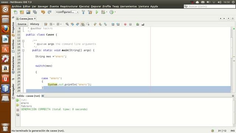Image resolution: width=236 pixels, height=133 pixels.
Task: Collapse the main method fold at line 16
Action: pos(23,50)
